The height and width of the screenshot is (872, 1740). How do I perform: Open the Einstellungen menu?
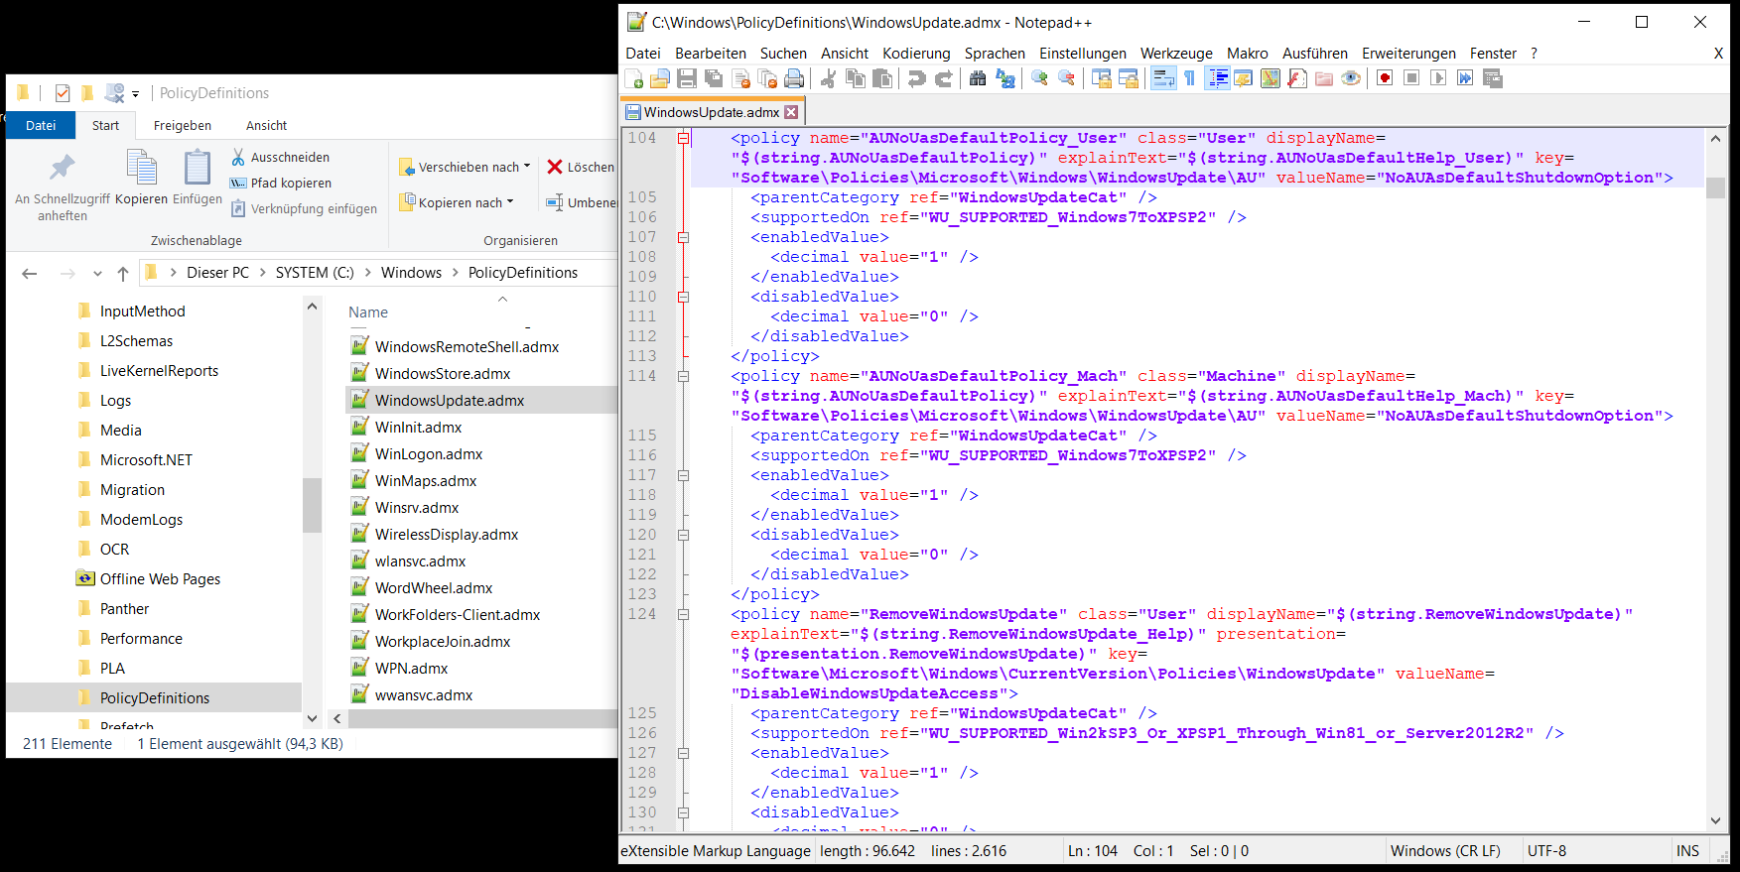1083,54
